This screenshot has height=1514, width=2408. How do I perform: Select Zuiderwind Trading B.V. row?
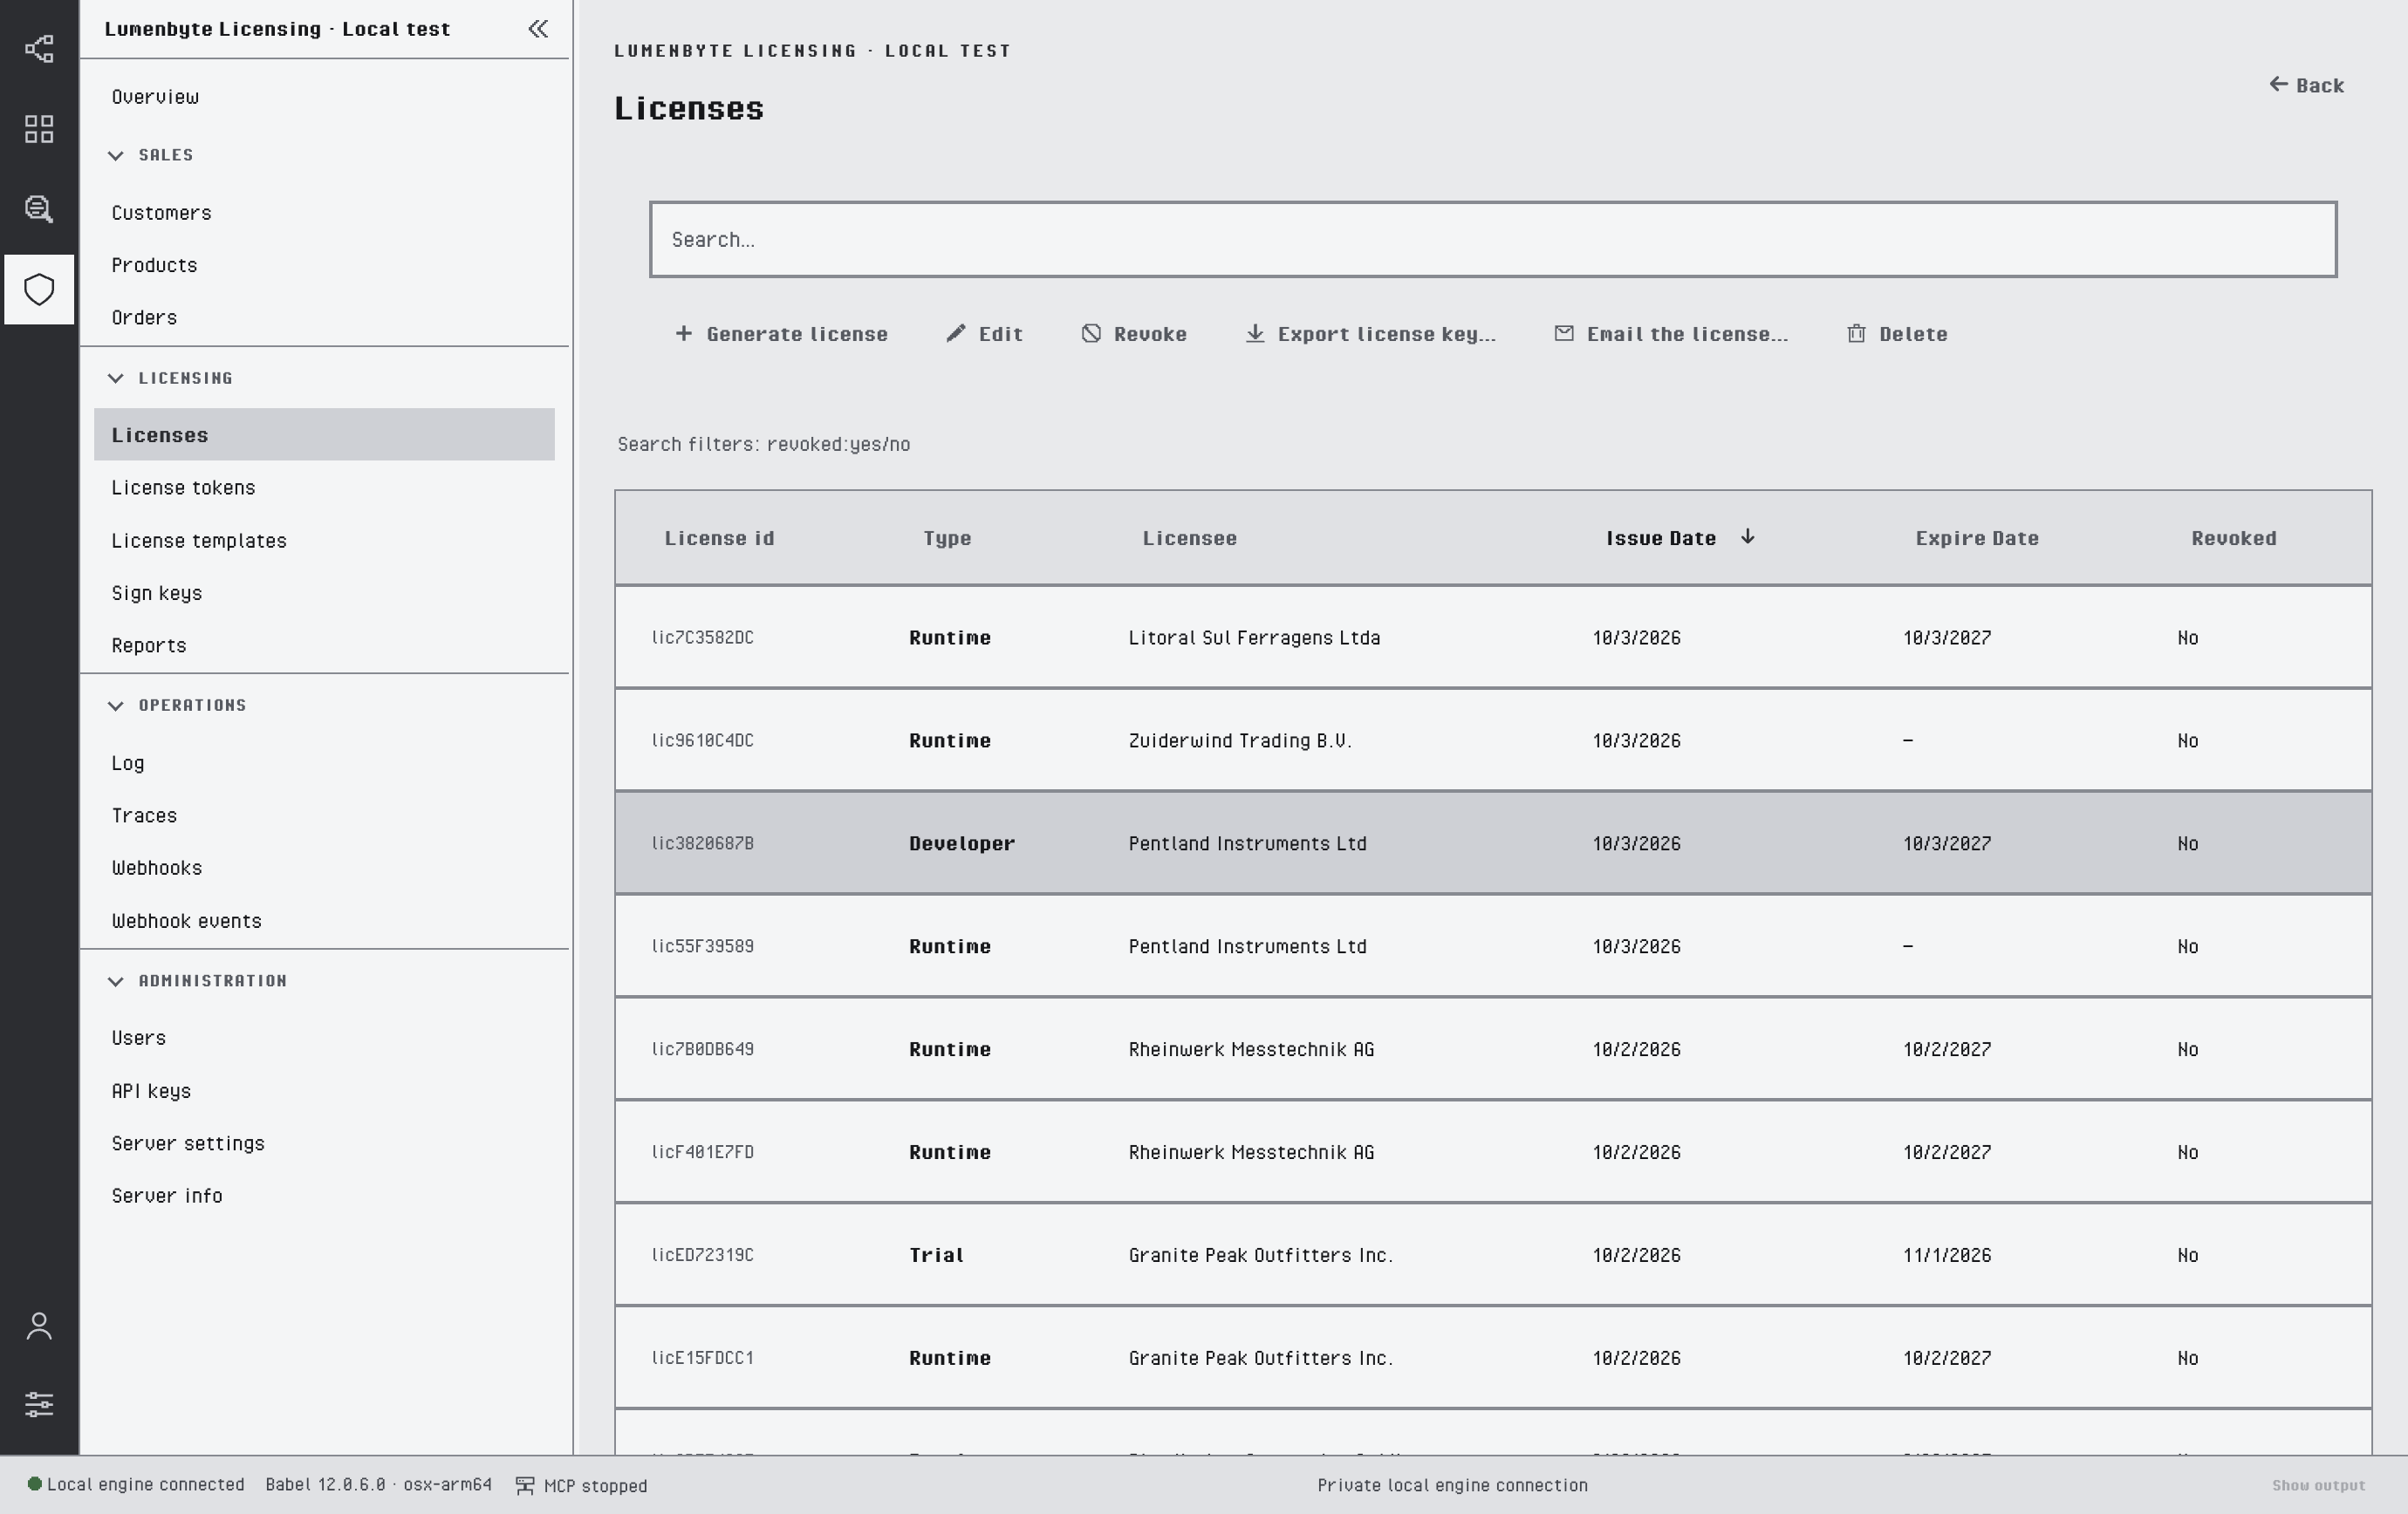(x=1493, y=740)
